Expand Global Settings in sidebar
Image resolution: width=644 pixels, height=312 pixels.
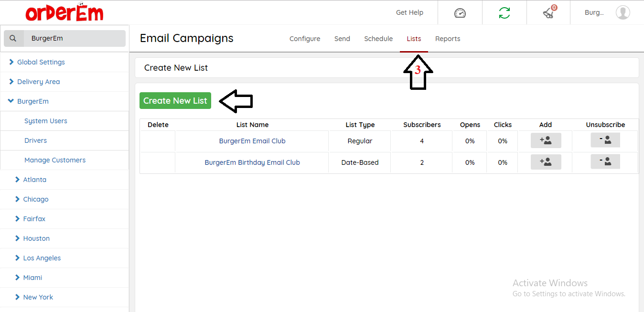(x=41, y=62)
